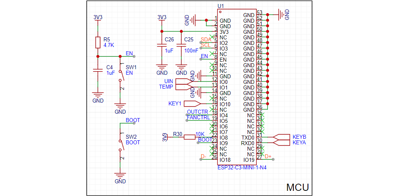Click the EN net label near pin 8
This screenshot has height=196, width=399.
click(204, 56)
